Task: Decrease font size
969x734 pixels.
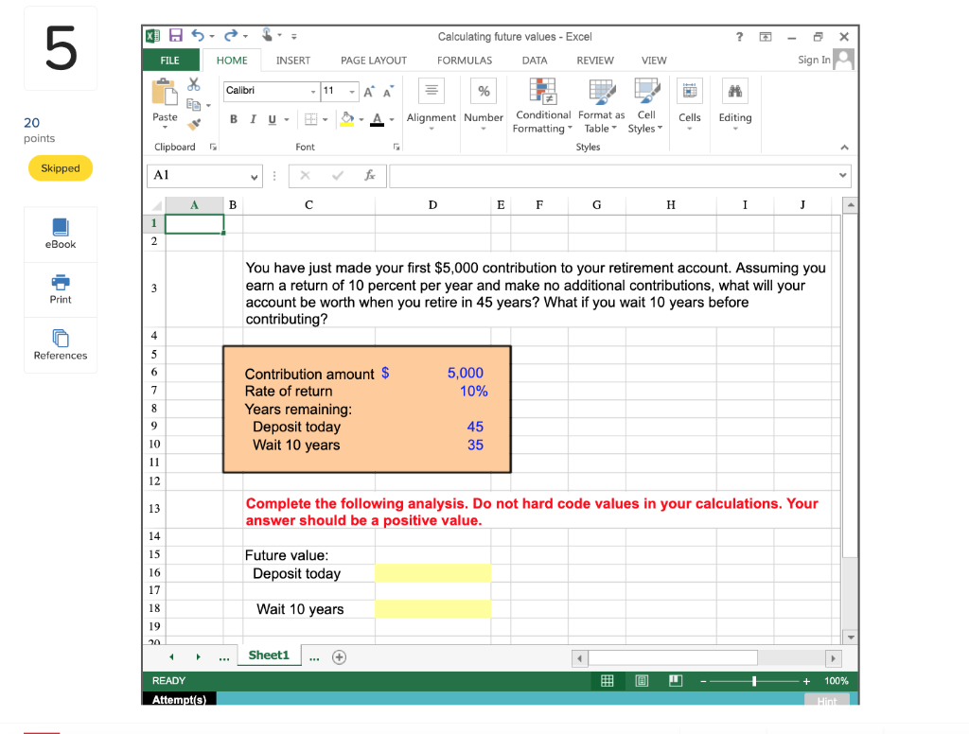Action: coord(388,92)
